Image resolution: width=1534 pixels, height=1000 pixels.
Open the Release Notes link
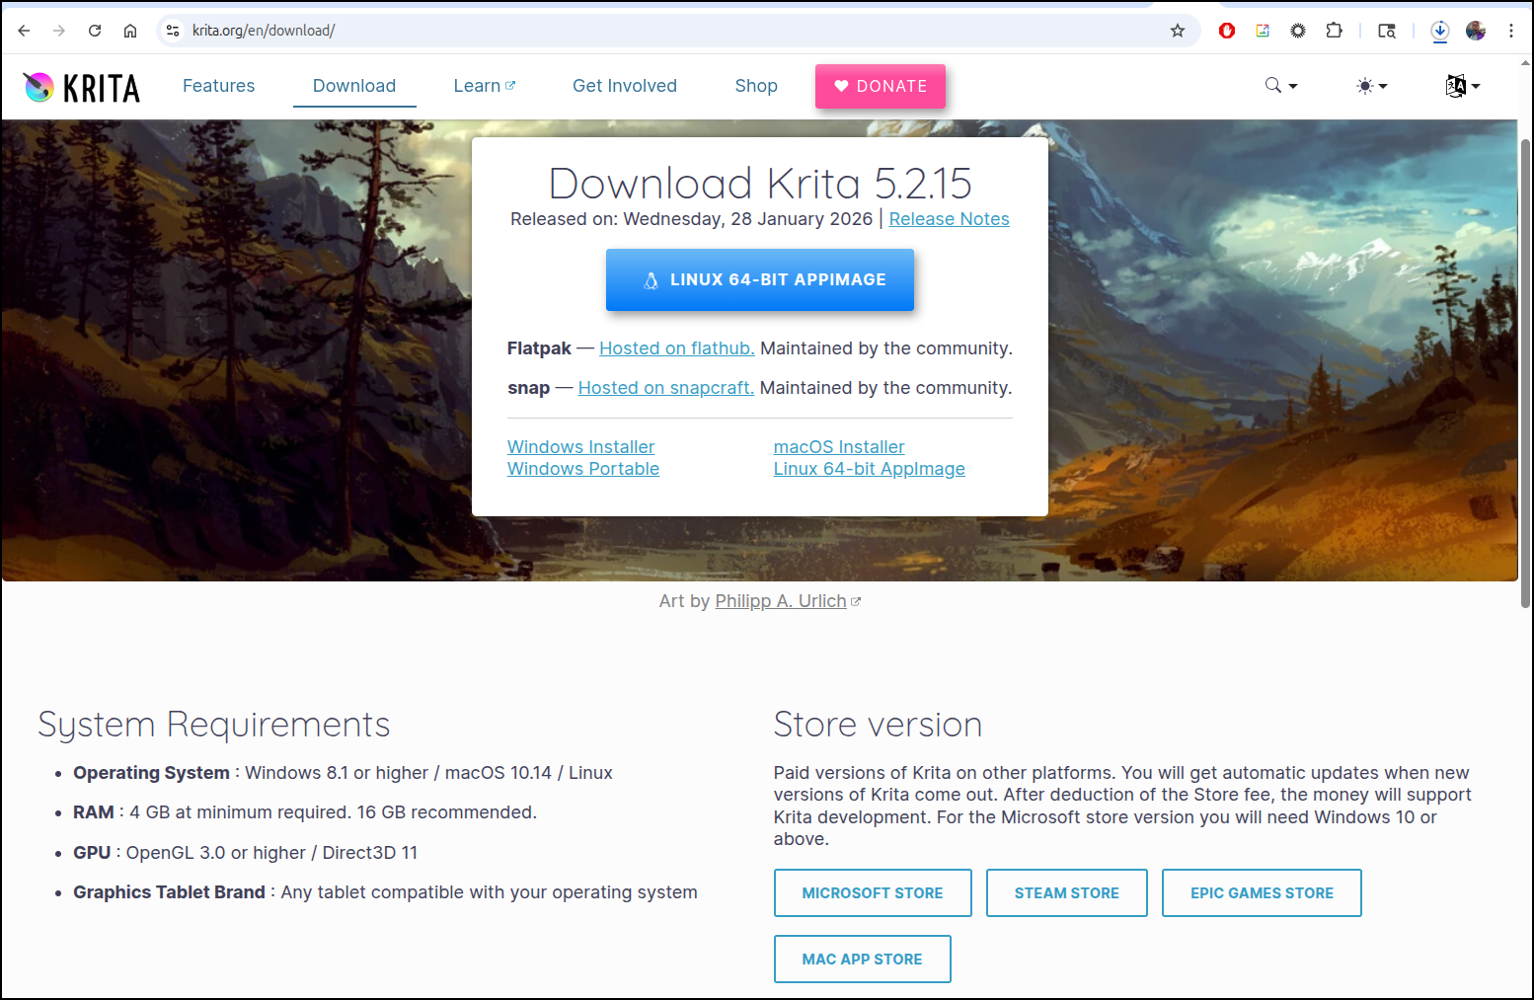click(x=949, y=219)
